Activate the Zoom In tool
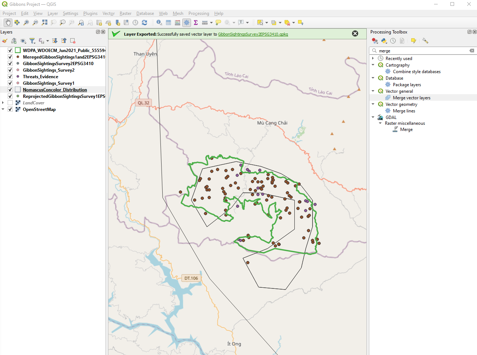The height and width of the screenshot is (355, 477). coord(26,23)
